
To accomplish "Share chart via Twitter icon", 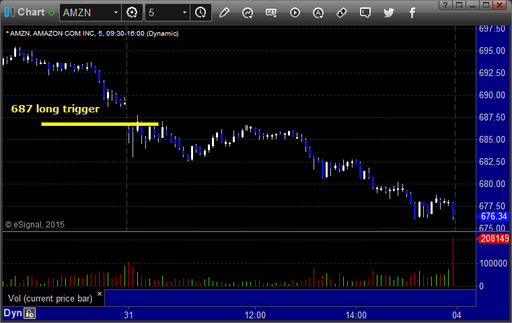I will point(389,13).
